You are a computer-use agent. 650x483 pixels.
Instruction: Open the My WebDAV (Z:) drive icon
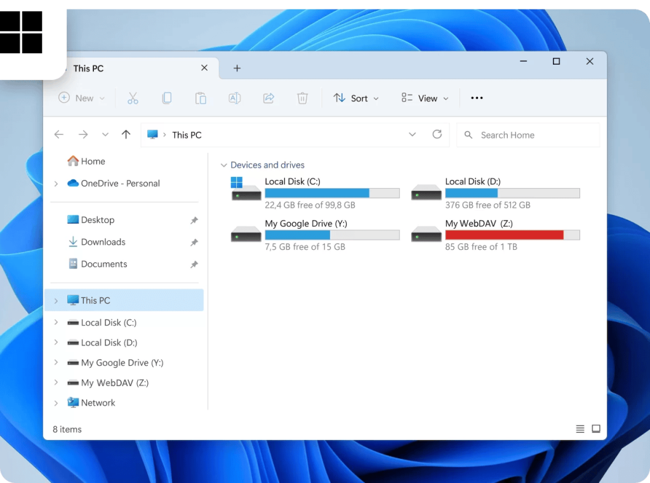coord(426,233)
